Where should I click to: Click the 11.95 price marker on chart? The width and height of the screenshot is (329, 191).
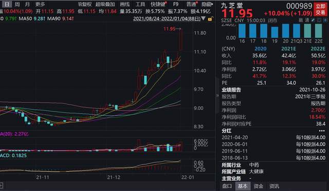[x=169, y=29]
